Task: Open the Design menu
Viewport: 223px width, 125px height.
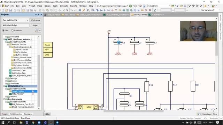Action: tap(47, 6)
